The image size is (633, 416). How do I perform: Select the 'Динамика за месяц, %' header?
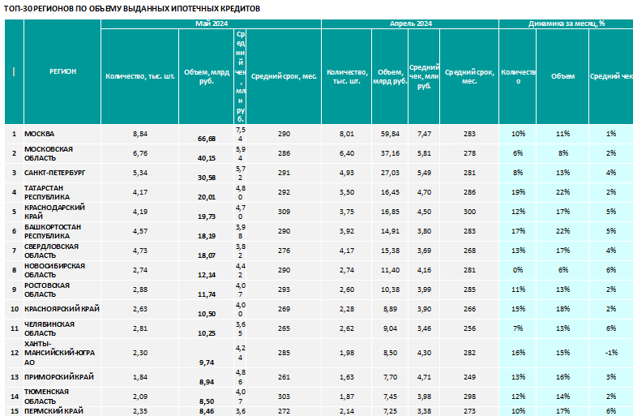pos(566,24)
